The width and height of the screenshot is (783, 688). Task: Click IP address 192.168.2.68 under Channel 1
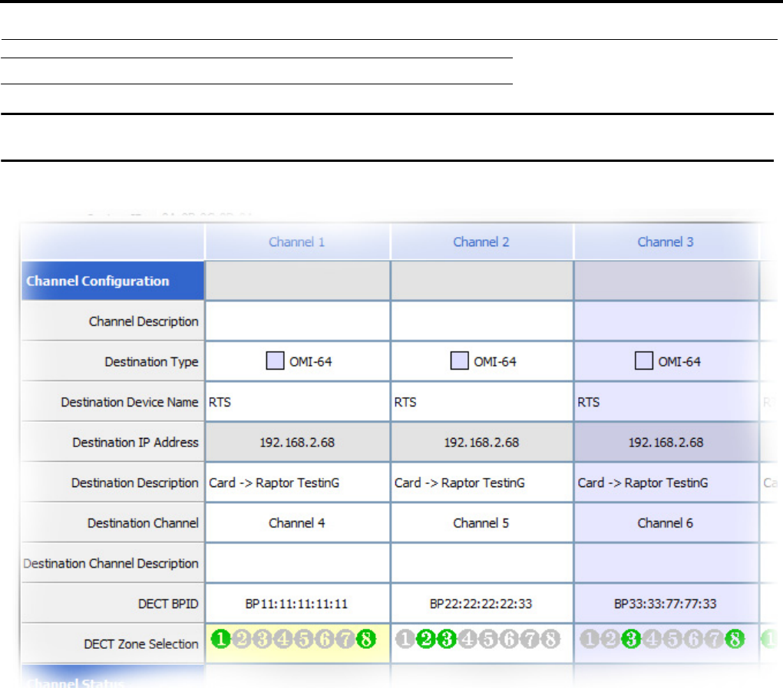click(x=297, y=442)
